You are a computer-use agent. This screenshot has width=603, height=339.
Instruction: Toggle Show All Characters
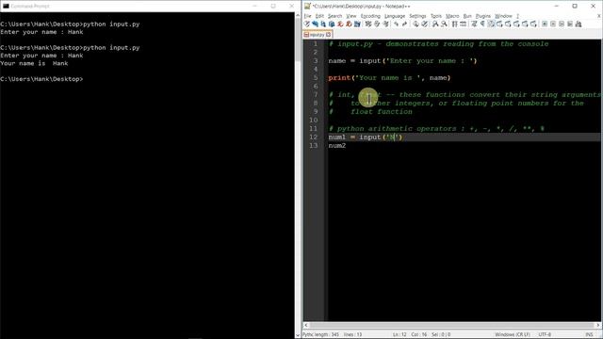pos(482,24)
